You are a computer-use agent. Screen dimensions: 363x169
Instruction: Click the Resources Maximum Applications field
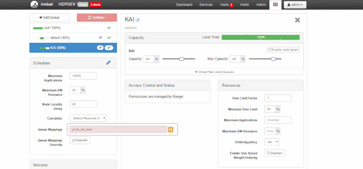(x=278, y=120)
